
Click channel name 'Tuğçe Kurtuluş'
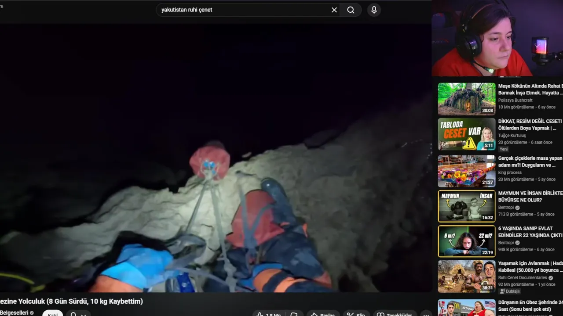512,136
